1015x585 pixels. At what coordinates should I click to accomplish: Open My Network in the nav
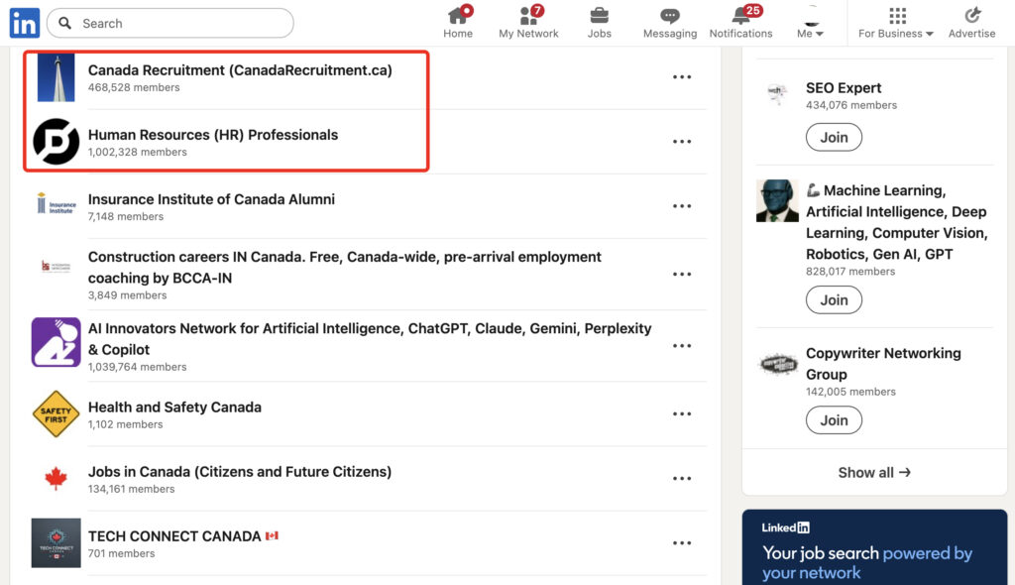528,24
